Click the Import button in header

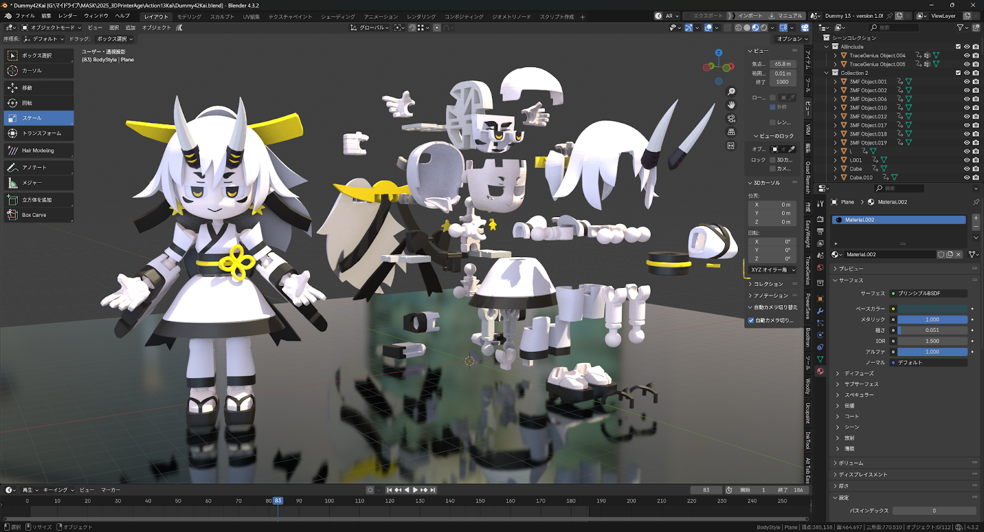[x=749, y=16]
